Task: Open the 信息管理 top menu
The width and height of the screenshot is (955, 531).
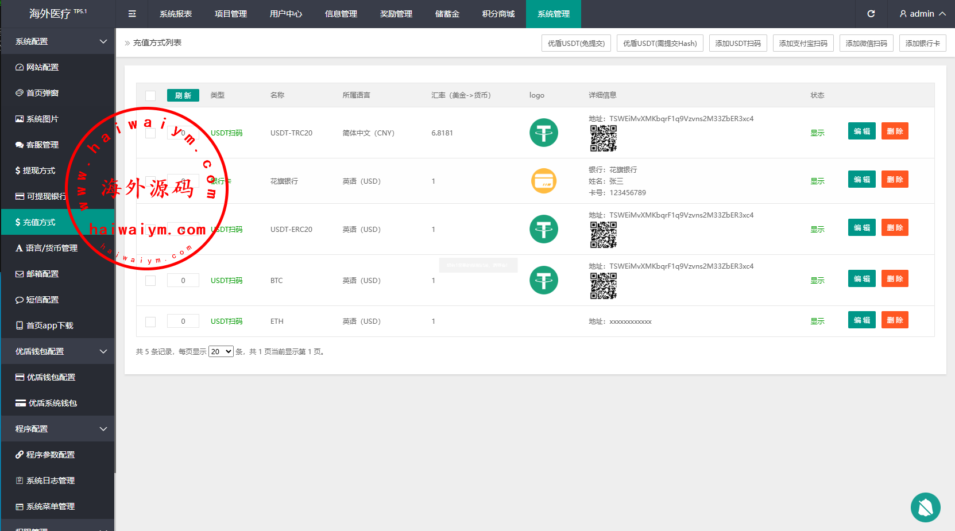Action: (x=341, y=14)
